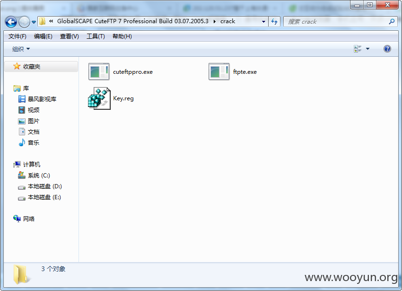This screenshot has width=402, height=291.
Task: Click the 系统 (C:) drive icon
Action: (x=22, y=175)
